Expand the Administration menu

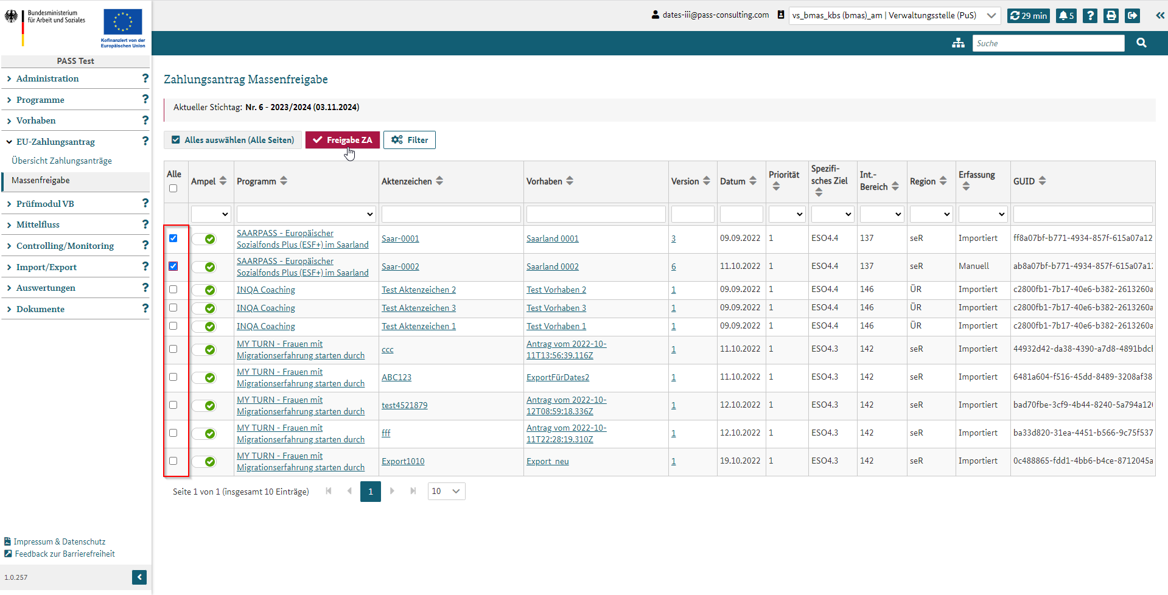click(x=47, y=78)
